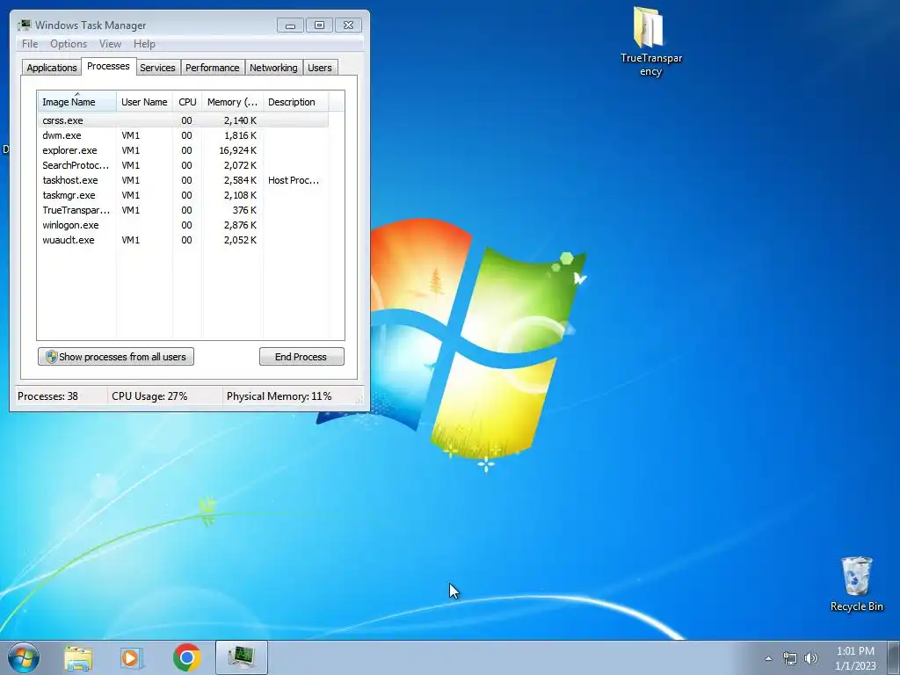The image size is (900, 675).
Task: Select the taskmgr.exe process row
Action: [x=183, y=195]
